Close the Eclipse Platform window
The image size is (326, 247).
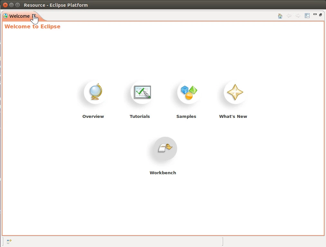pos(5,5)
